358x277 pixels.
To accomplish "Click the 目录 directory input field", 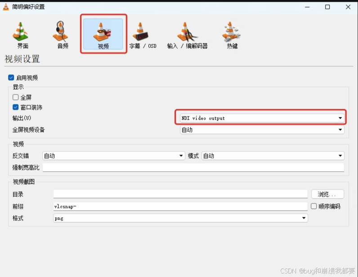I will [180, 194].
